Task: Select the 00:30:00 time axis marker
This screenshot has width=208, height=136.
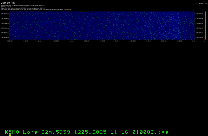Action: 102,41
